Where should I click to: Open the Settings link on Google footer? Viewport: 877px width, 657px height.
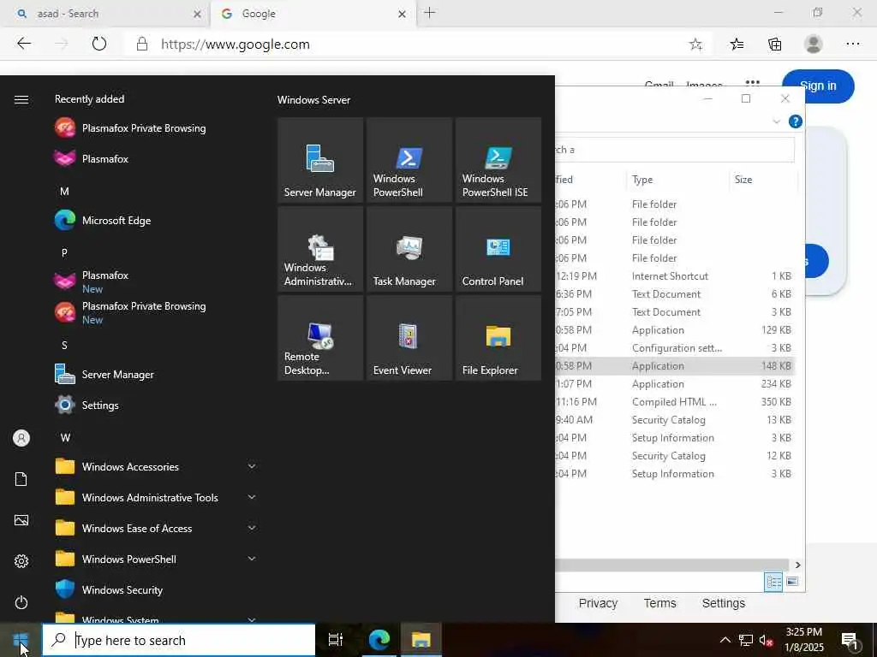pos(723,603)
